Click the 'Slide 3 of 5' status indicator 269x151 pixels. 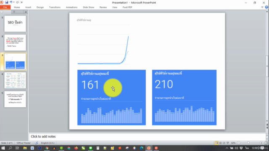[x=7, y=143]
